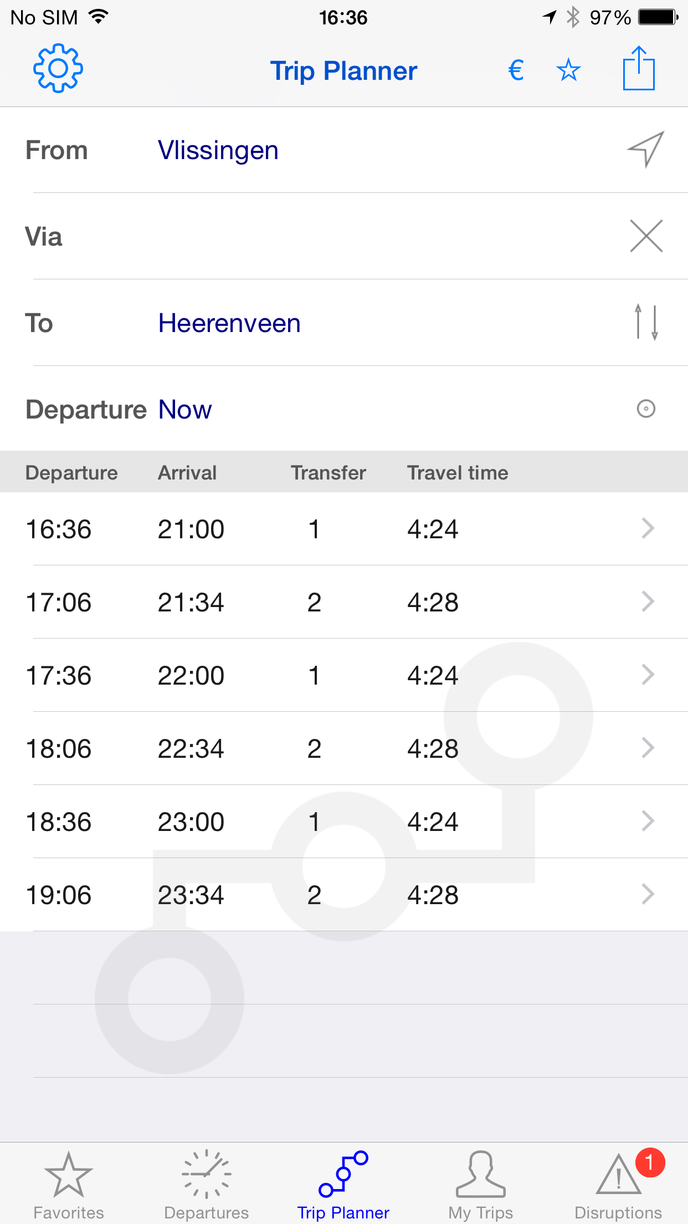Reset departure time with circle icon
688x1224 pixels.
(x=646, y=409)
